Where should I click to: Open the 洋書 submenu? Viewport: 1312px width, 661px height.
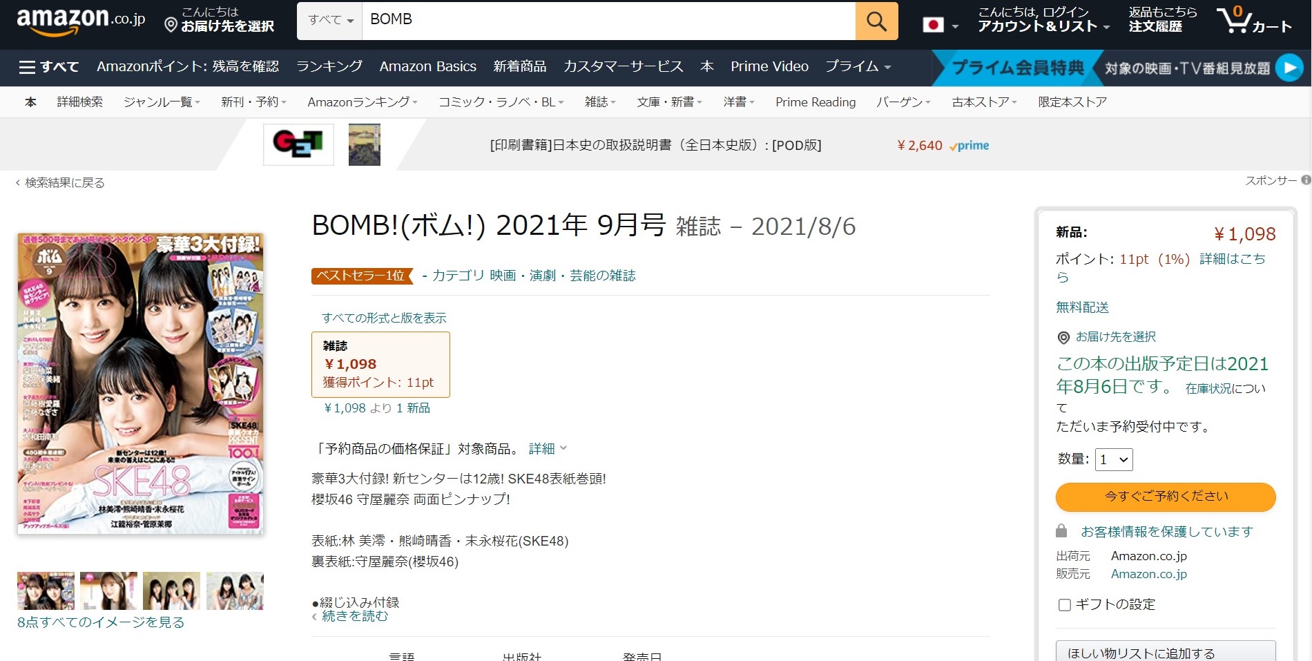[739, 102]
